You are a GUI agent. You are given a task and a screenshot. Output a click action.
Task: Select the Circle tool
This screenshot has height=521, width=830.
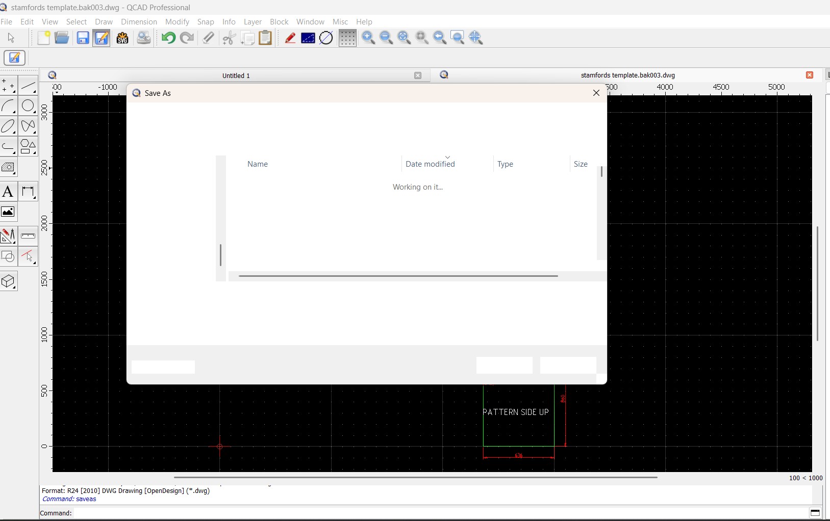[x=28, y=106]
